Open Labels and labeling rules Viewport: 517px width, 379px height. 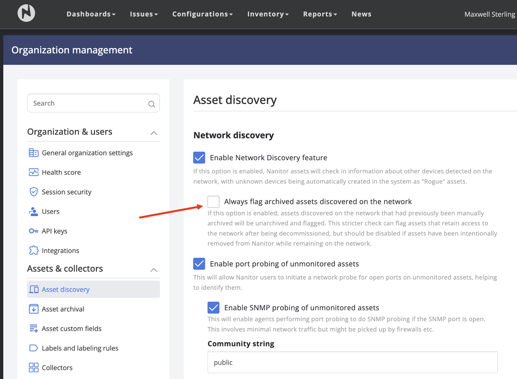coord(80,348)
